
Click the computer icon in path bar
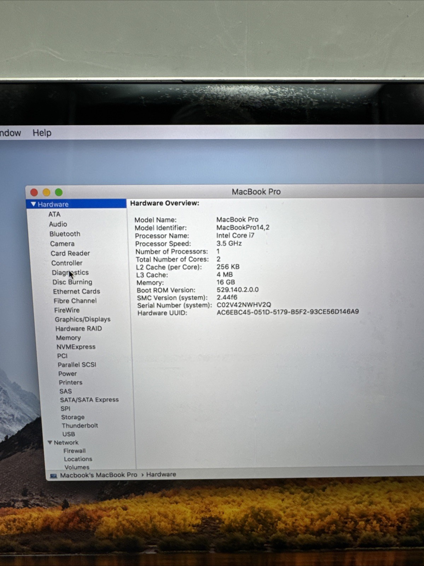point(53,475)
